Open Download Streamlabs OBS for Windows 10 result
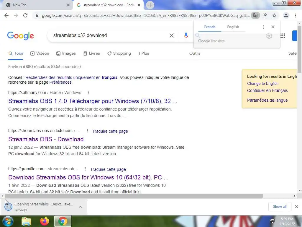302x227 pixels. tap(88, 177)
